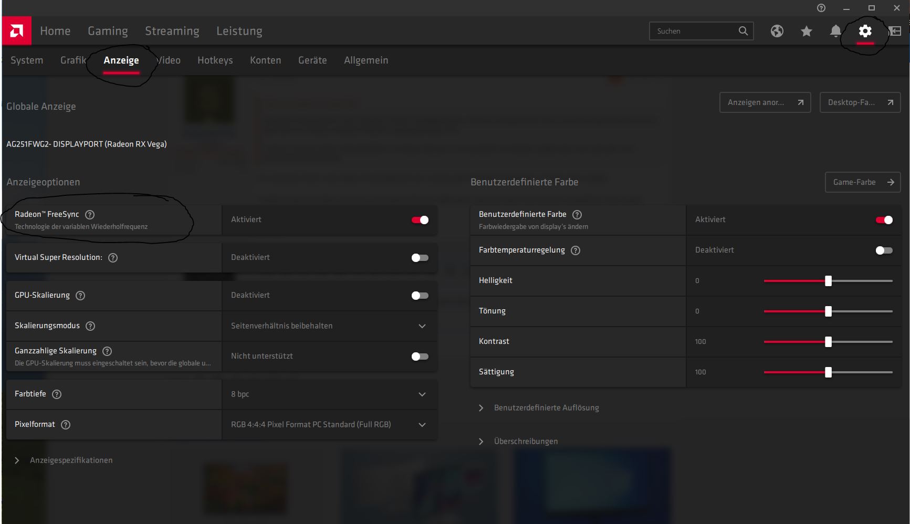Viewport: 910px width, 524px height.
Task: Show help for Farbtemperaturregelung
Action: (576, 250)
